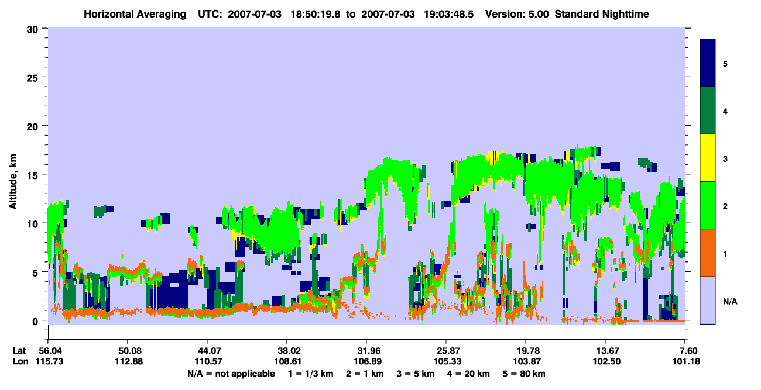Click the 'N/A = not applicable' legend text
761x390 pixels.
click(231, 373)
